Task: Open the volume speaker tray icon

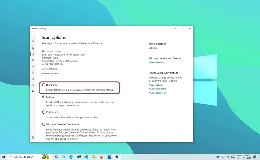Action: coord(228,157)
